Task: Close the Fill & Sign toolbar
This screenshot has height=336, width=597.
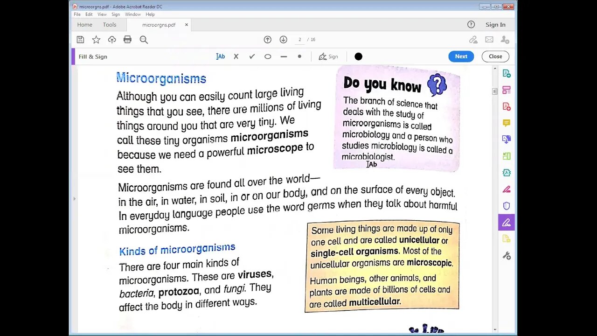Action: [x=495, y=56]
